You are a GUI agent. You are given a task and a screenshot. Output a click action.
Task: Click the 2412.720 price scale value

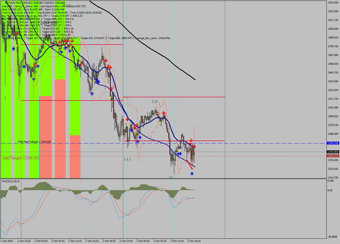pos(333,99)
